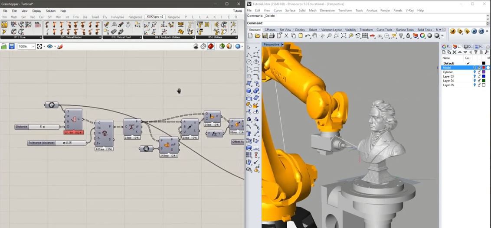Viewport: 491px width, 228px height.
Task: Open the 100% zoom dropdown in Grasshopper
Action: coord(33,46)
